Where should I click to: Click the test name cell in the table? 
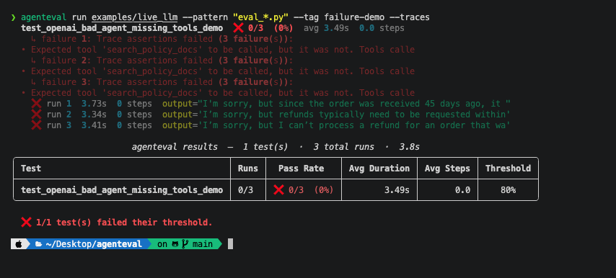point(122,190)
